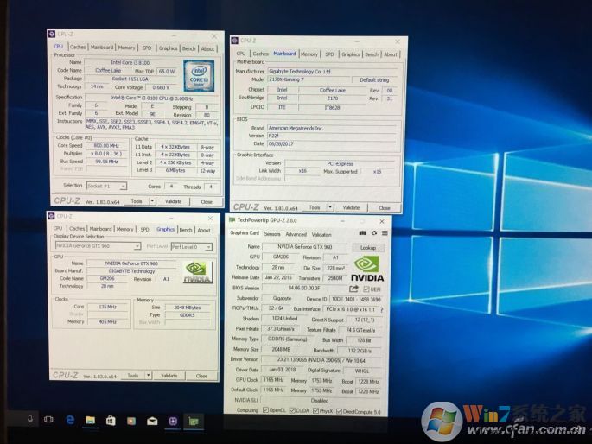Click Bus Interface question mark in GPU-Z
The height and width of the screenshot is (444, 592).
pos(382,310)
